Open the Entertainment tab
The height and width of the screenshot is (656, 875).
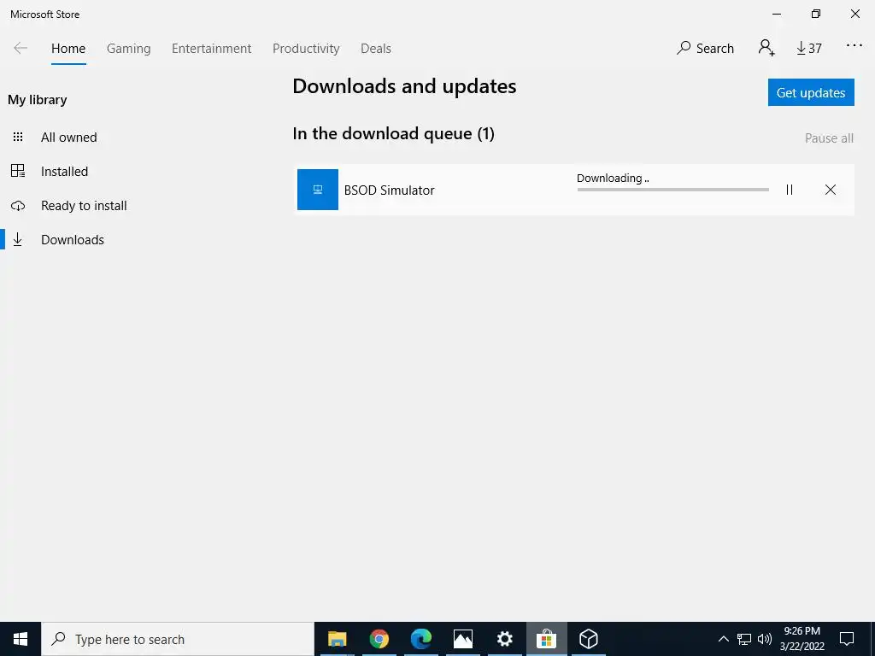coord(212,49)
